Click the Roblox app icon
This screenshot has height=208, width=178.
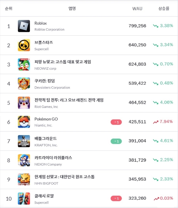(24, 26)
